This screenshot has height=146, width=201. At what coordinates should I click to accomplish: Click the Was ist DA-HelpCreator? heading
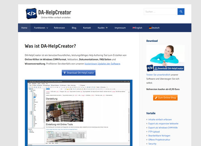click(50, 46)
